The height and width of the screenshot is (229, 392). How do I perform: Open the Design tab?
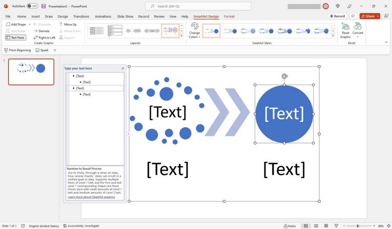[x=63, y=17]
